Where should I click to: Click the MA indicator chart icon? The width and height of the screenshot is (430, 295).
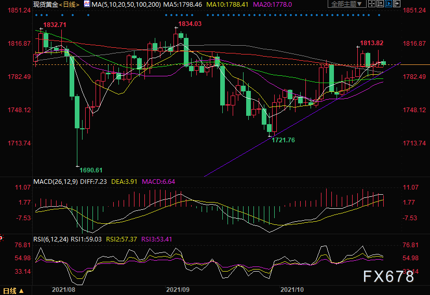(87, 4)
